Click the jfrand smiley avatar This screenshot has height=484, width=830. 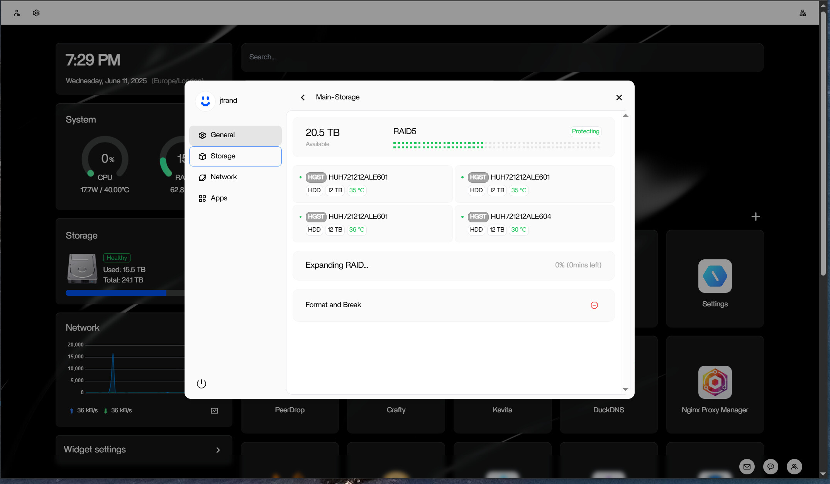205,101
